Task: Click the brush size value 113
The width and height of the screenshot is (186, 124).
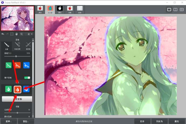Action: pyautogui.click(x=28, y=53)
